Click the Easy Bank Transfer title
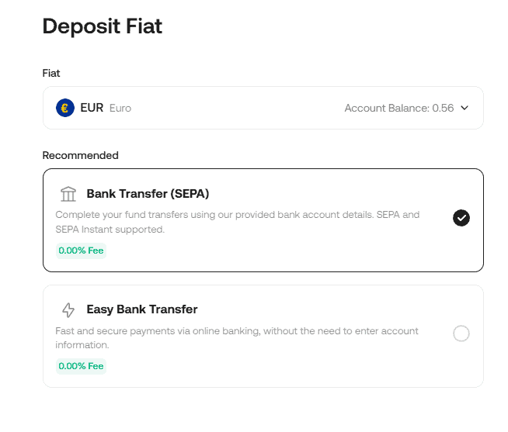508x432 pixels. 142,309
